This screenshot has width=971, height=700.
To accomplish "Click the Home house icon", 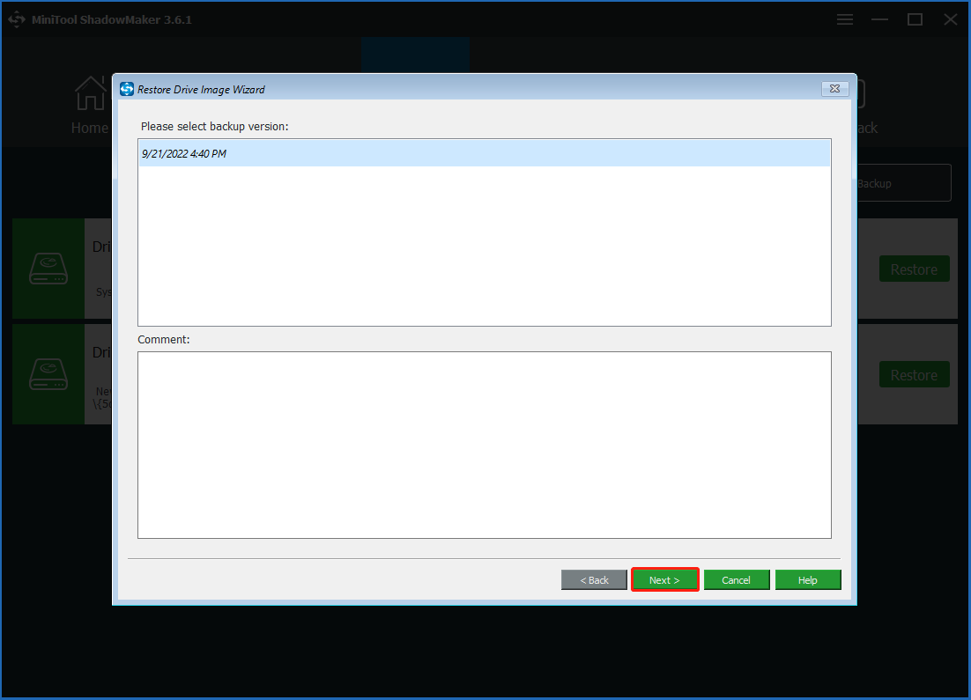I will [90, 93].
